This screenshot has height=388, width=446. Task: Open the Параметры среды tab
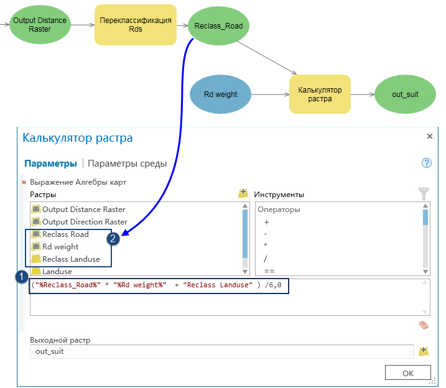click(x=127, y=164)
